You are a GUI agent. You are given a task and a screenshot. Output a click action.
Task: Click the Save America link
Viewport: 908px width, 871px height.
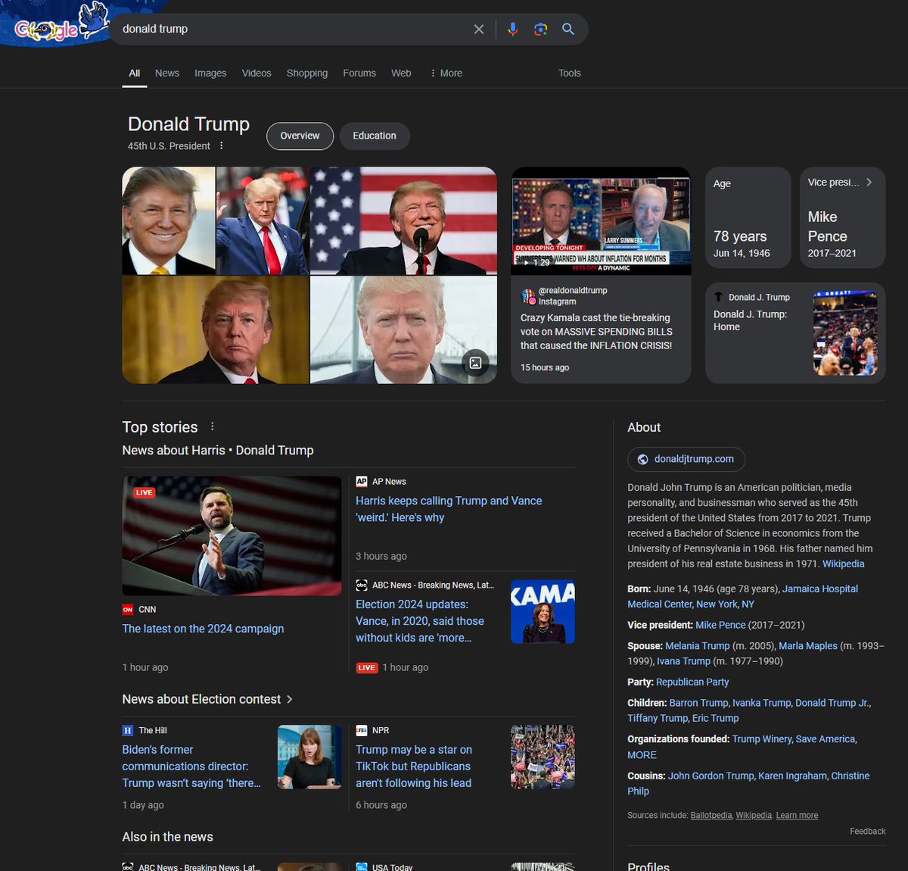click(826, 738)
